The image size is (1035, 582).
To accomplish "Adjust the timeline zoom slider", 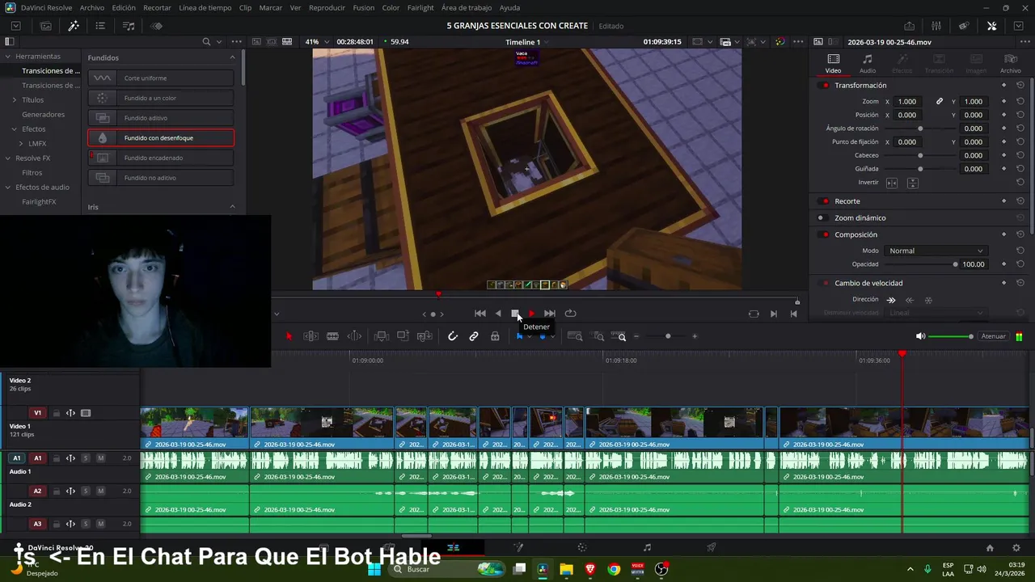I will pos(668,336).
